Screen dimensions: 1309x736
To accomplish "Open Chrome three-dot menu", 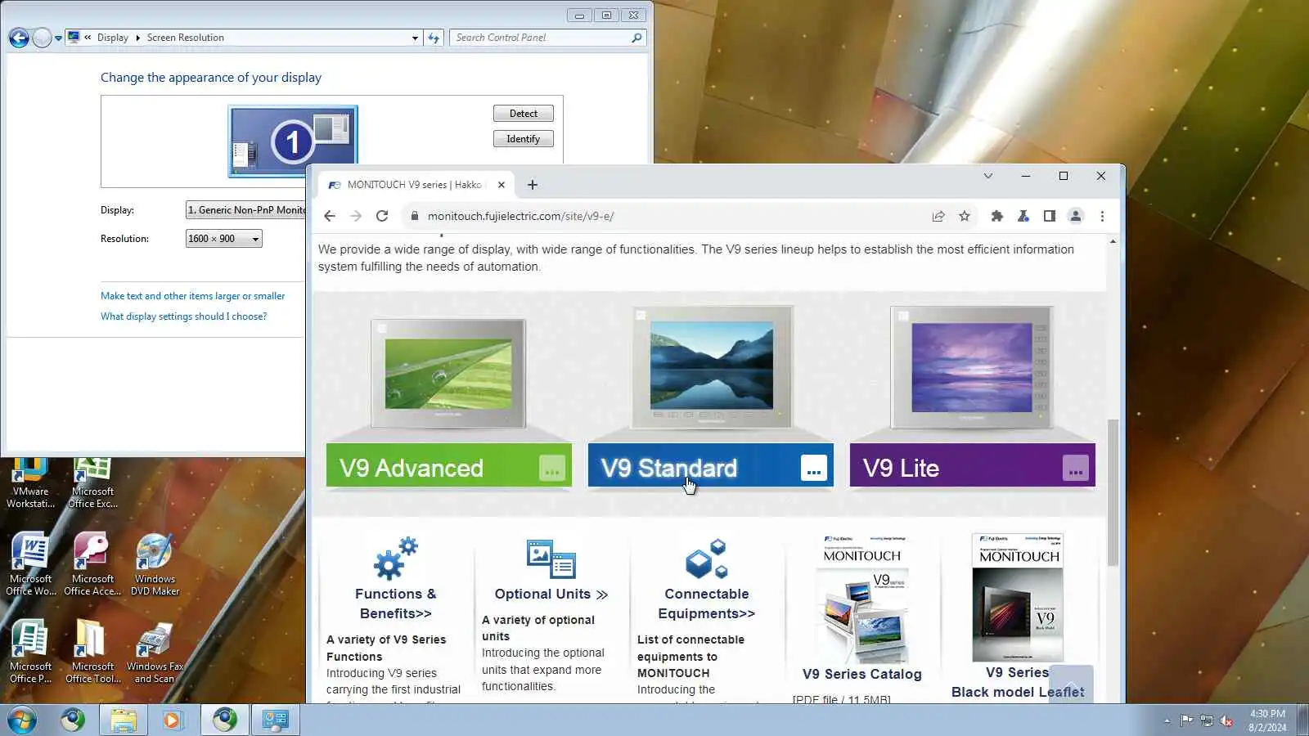I will pos(1102,216).
